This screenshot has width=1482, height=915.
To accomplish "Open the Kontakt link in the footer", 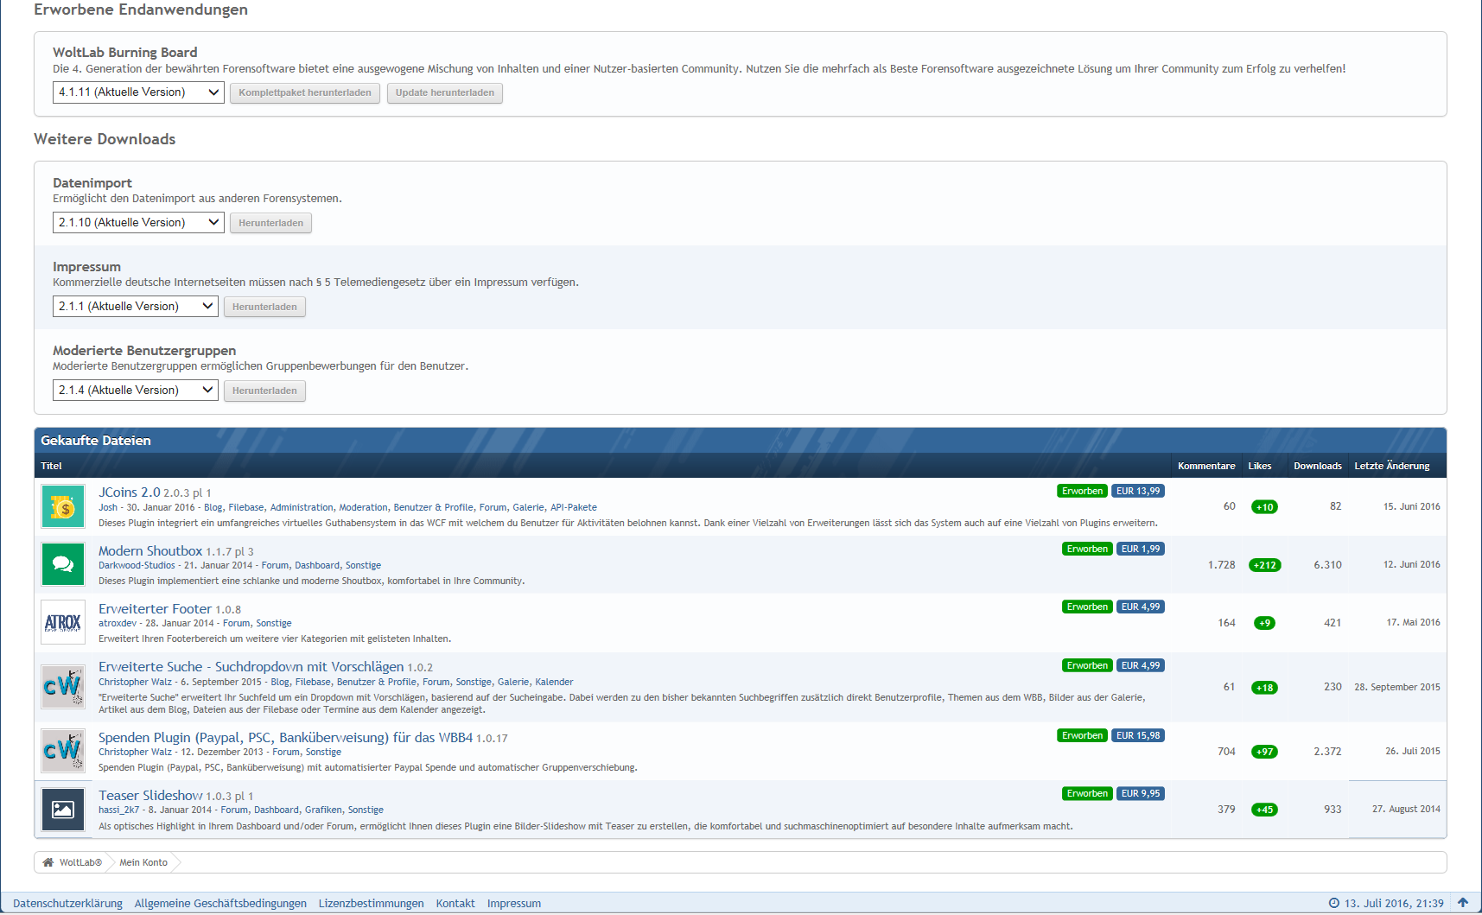I will [x=455, y=904].
